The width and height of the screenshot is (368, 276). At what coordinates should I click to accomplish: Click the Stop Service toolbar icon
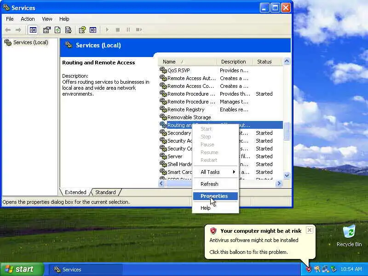point(118,30)
